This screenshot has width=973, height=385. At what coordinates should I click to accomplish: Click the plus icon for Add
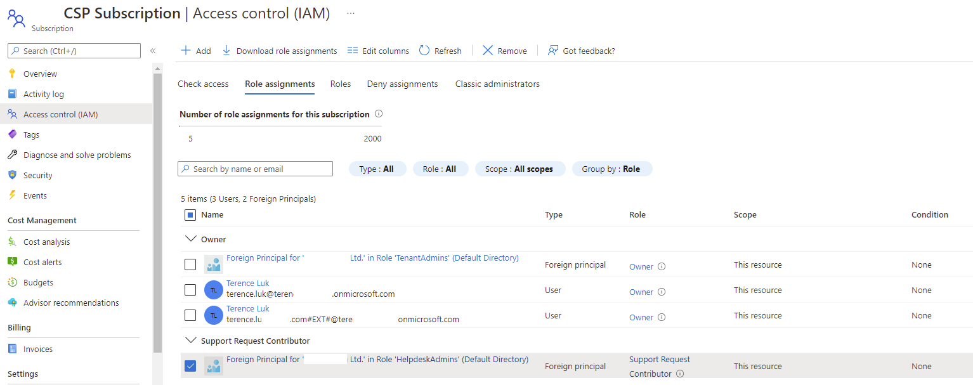[x=186, y=50]
